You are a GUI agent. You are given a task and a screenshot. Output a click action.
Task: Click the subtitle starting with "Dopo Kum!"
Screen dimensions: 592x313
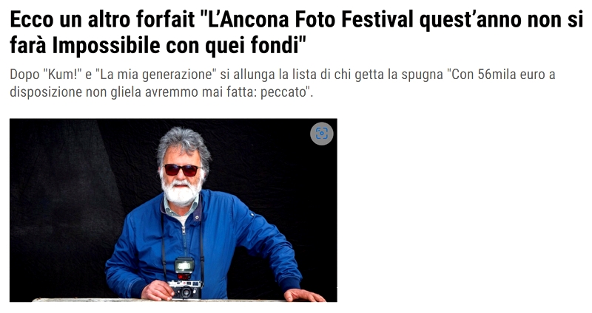coord(283,83)
